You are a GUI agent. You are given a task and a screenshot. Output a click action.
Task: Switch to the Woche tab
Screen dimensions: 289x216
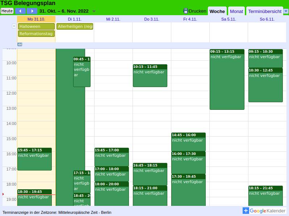tap(217, 11)
